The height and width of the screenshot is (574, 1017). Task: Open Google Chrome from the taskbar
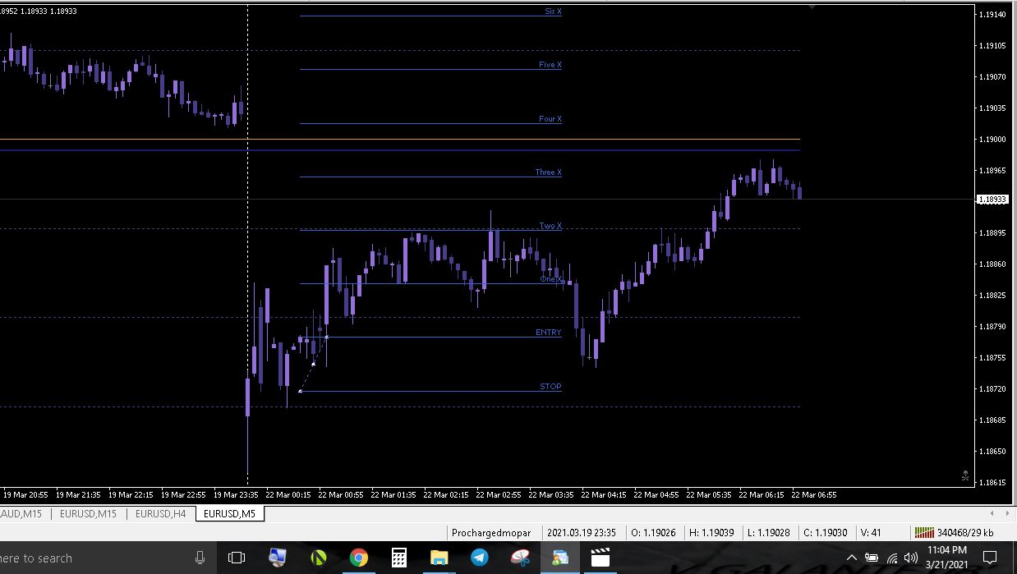pyautogui.click(x=358, y=558)
